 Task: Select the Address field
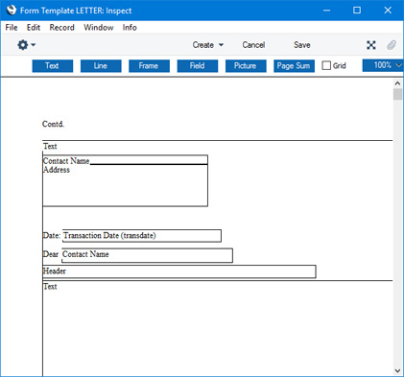pos(125,185)
